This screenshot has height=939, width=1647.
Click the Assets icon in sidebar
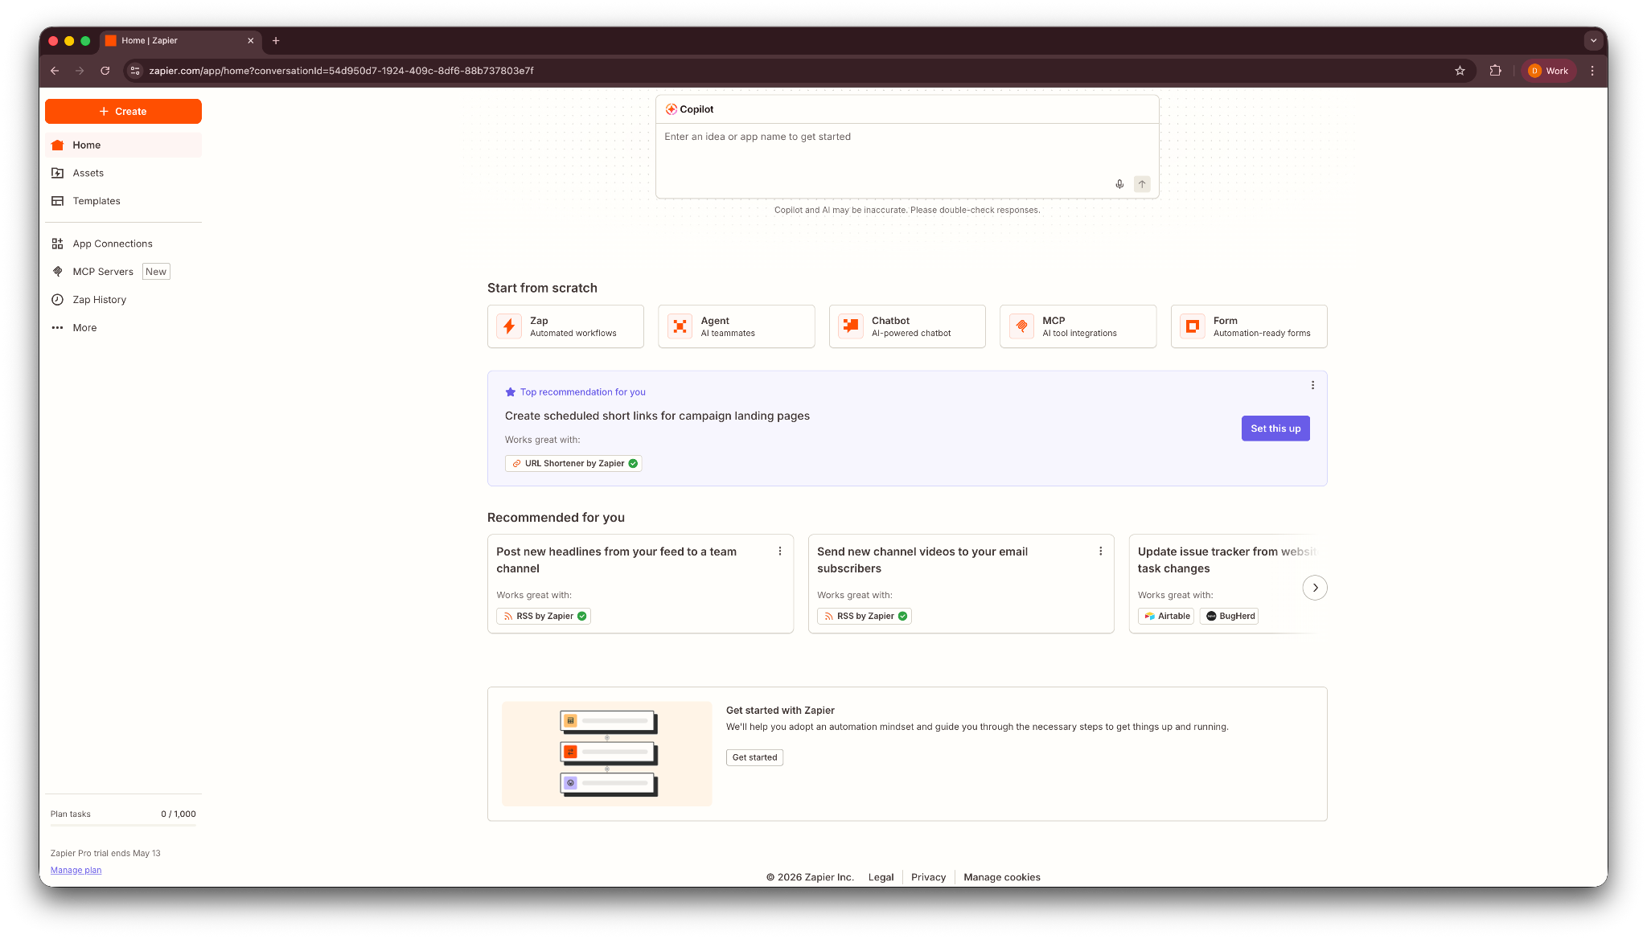pos(57,173)
